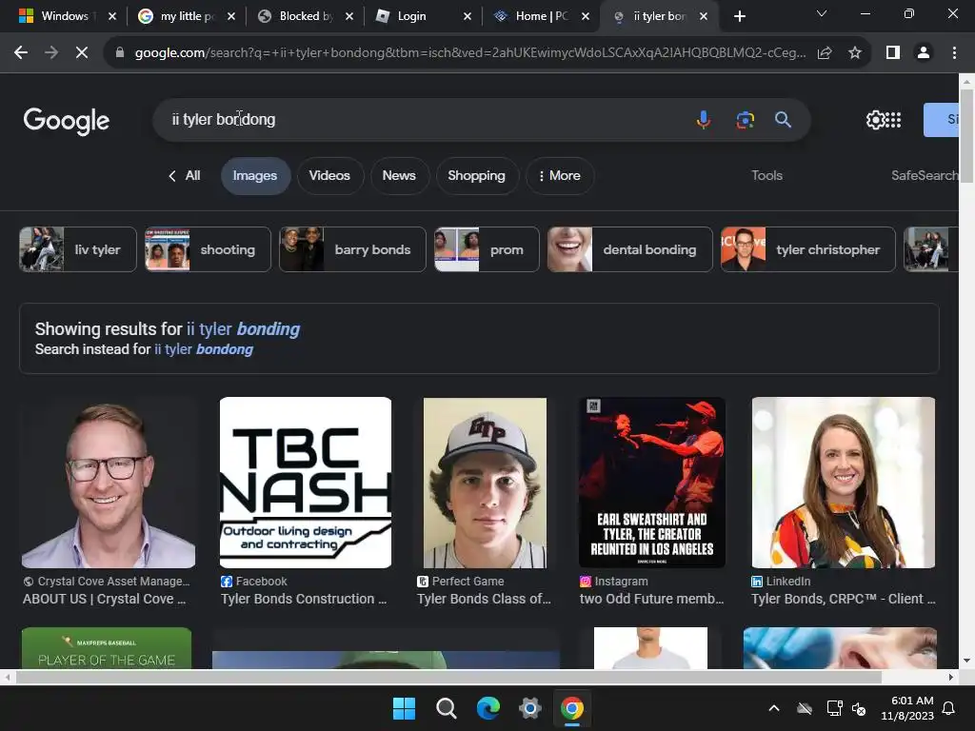975x731 pixels.
Task: Bookmark this page with the star icon
Action: (855, 53)
